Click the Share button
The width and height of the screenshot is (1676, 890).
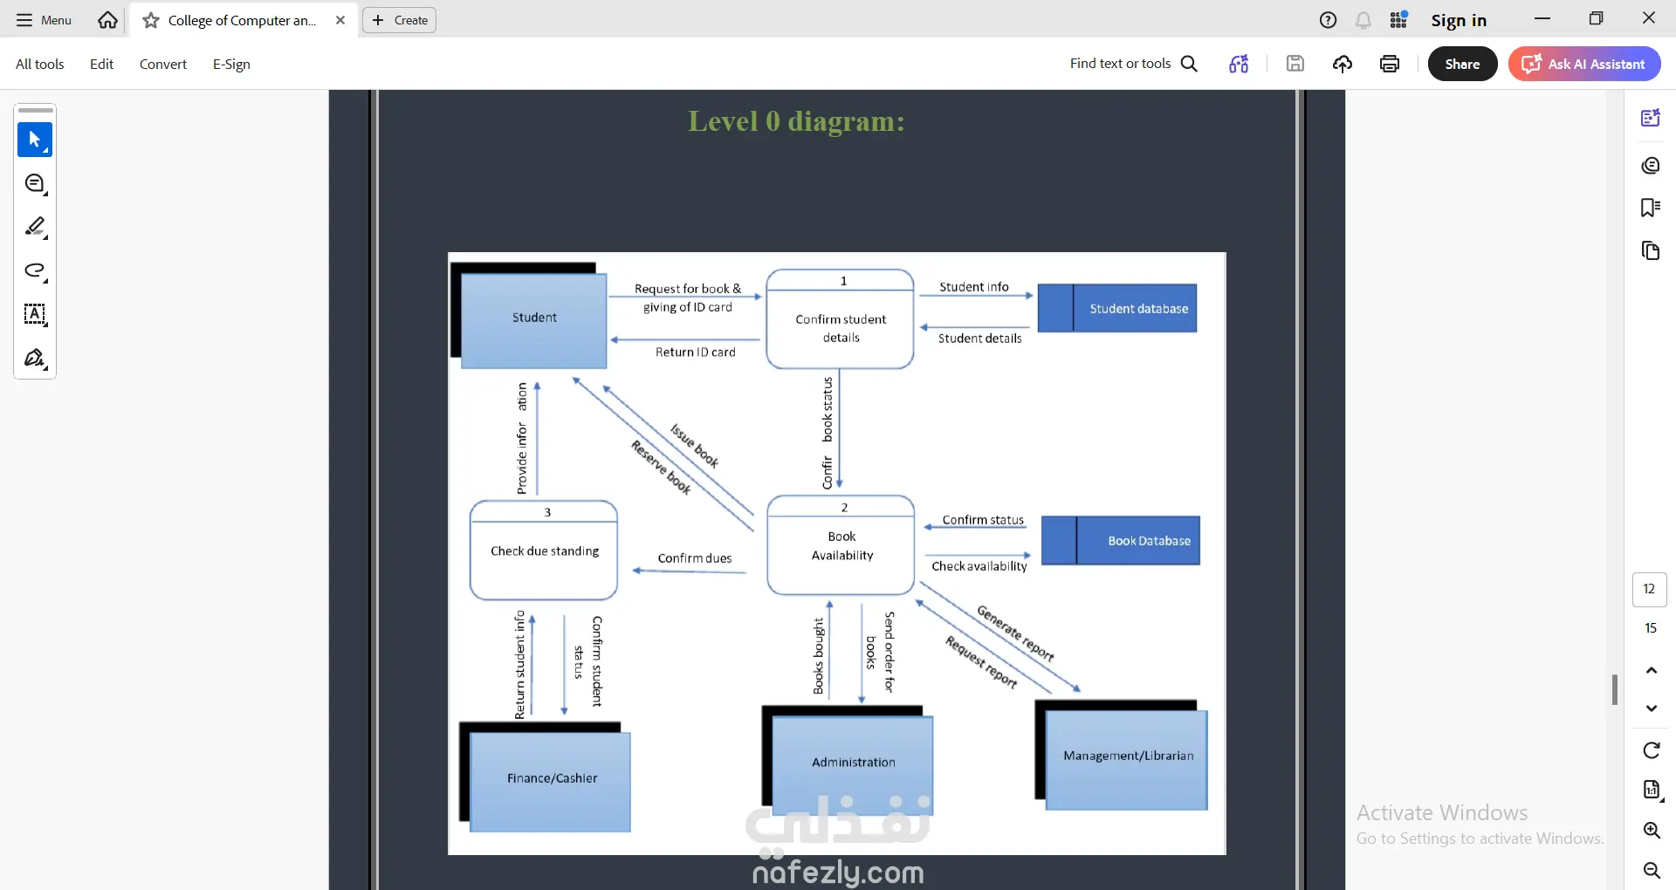click(x=1462, y=64)
